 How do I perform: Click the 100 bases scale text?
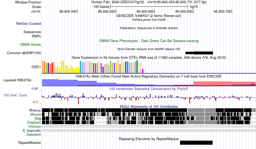[x=101, y=7]
